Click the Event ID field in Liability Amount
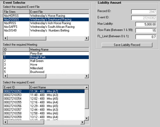The height and width of the screenshot is (127, 160). click(144, 18)
